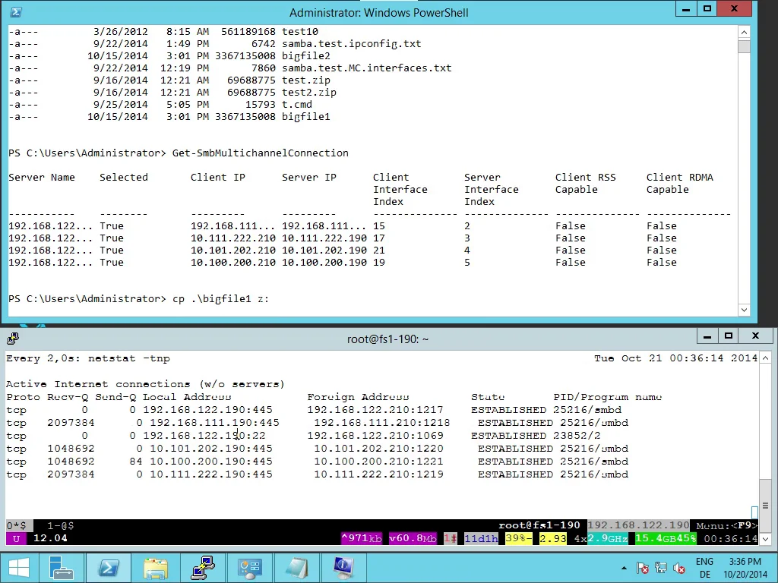Open the network status tray icon
This screenshot has height=583, width=778.
[x=661, y=568]
